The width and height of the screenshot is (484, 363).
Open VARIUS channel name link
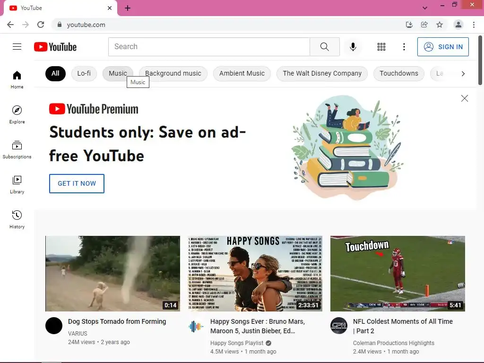click(78, 333)
